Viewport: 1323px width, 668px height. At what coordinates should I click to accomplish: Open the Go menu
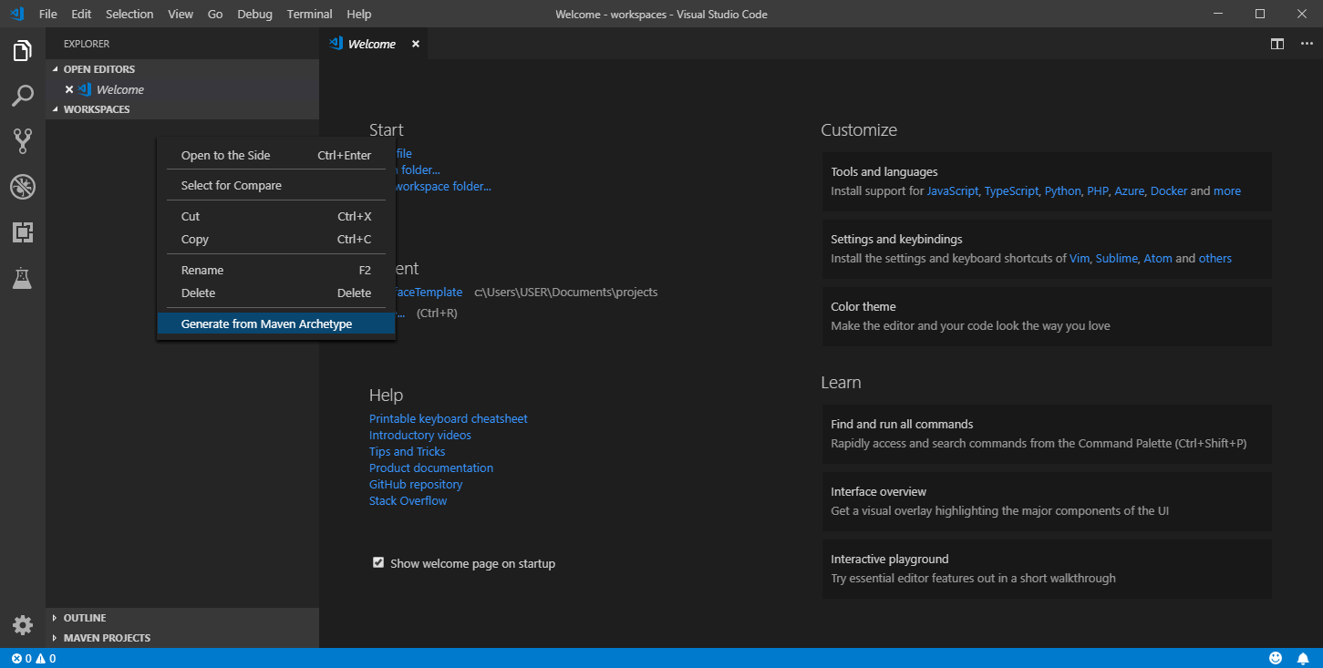215,14
